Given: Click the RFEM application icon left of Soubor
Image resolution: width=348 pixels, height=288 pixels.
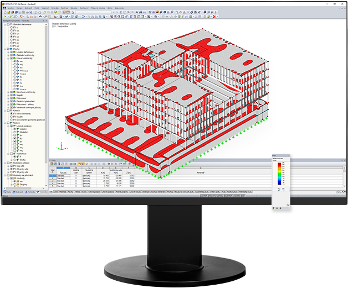Looking at the screenshot, I should click(x=4, y=8).
